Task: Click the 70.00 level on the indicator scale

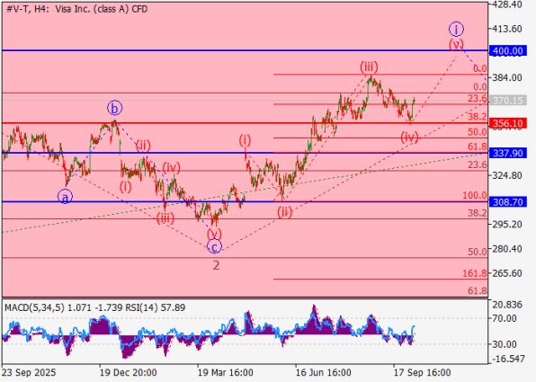Action: point(505,318)
